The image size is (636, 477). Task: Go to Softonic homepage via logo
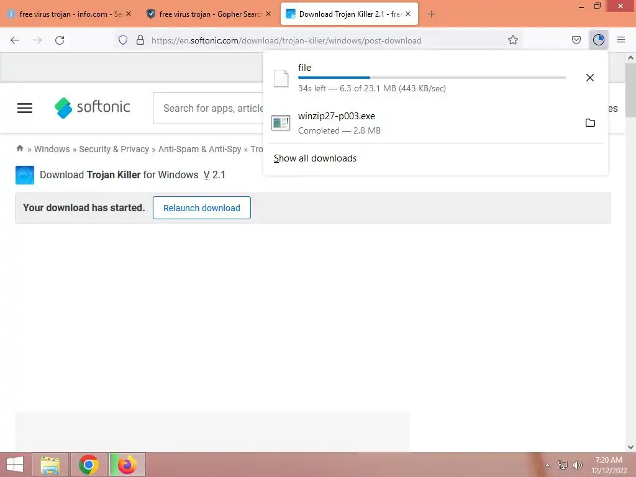click(x=93, y=107)
